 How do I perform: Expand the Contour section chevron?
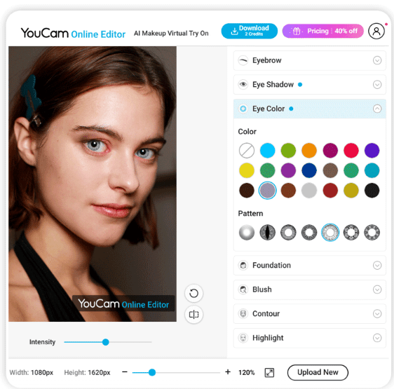[x=377, y=313]
